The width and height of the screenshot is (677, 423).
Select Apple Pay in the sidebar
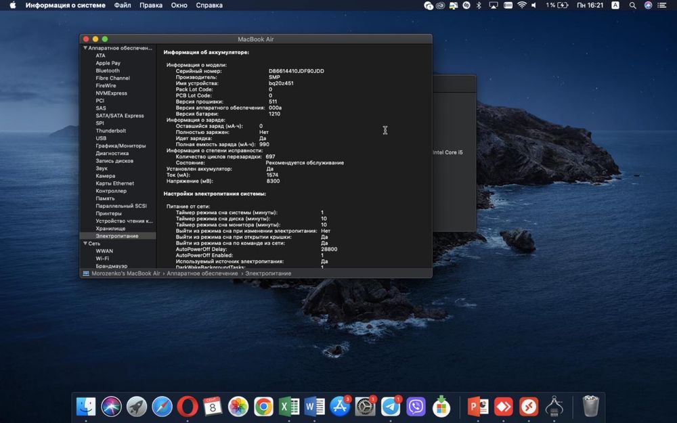click(108, 63)
